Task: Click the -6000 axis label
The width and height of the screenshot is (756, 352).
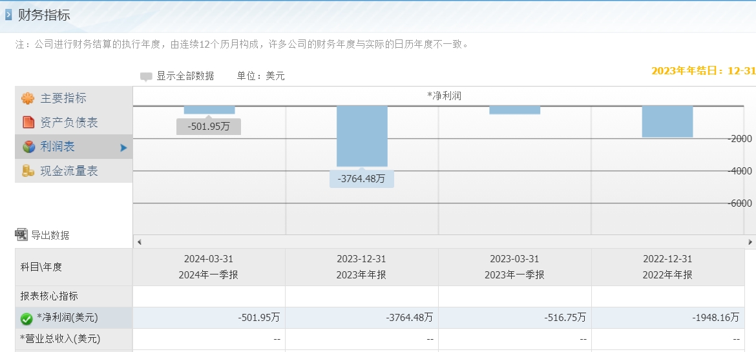Action: click(740, 203)
